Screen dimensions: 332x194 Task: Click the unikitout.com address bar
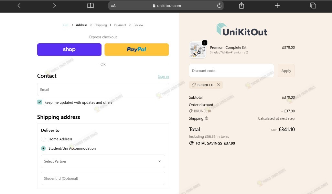click(x=166, y=6)
